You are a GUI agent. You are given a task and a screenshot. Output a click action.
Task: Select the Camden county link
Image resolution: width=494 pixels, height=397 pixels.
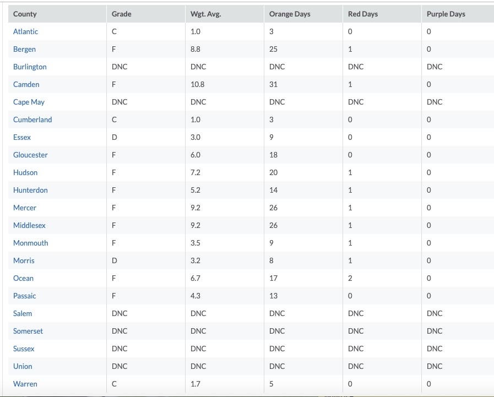[x=26, y=84]
